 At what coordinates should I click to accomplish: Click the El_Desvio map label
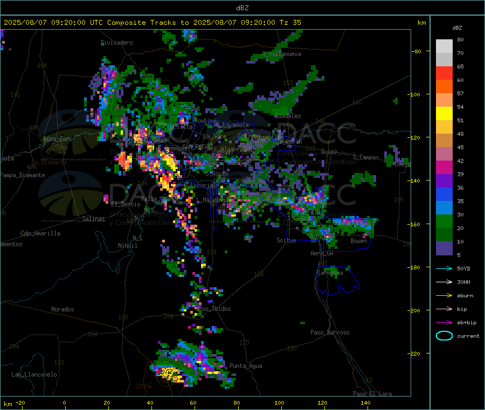[x=126, y=204]
